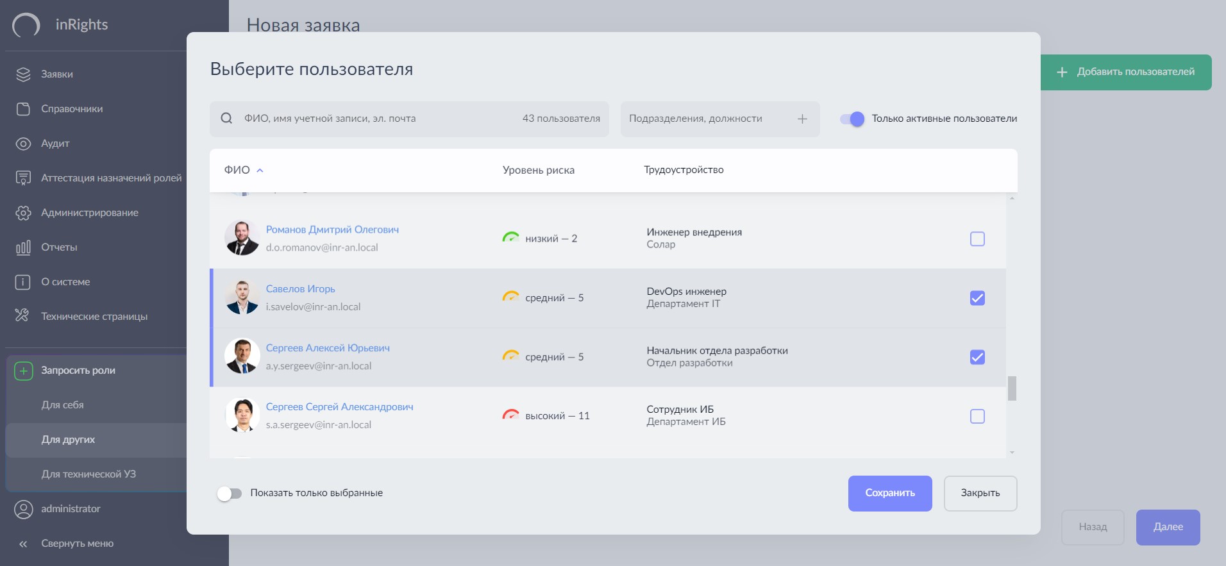Open Сергеев Сергей Александрович profile link

tap(339, 407)
